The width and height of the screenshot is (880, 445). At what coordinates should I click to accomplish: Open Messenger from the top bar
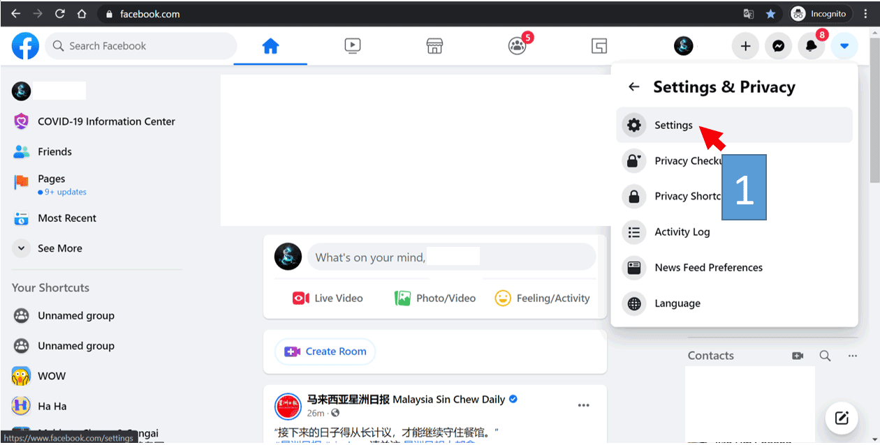click(x=778, y=46)
